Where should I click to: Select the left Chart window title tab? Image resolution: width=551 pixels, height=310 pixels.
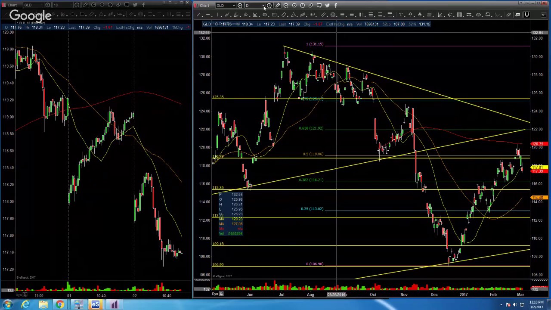point(12,5)
